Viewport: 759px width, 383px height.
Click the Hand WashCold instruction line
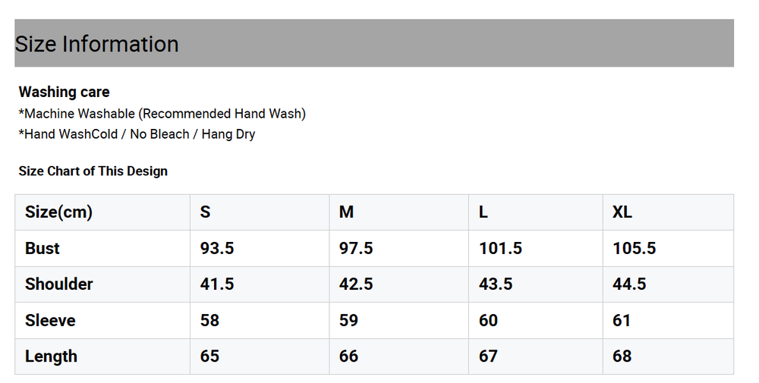(137, 134)
